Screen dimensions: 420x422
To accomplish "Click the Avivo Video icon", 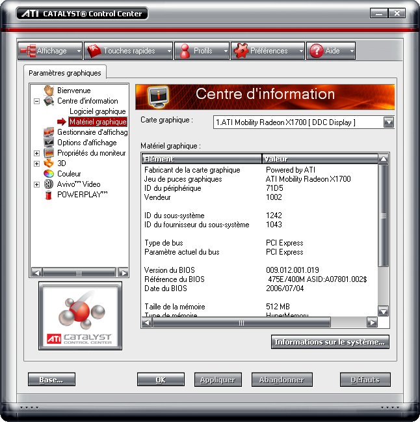I will click(x=48, y=184).
